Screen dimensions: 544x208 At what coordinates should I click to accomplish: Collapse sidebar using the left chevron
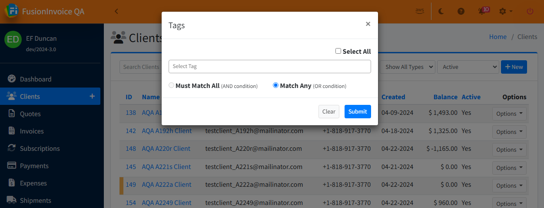116,11
